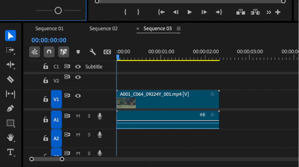Toggle sync lock on A2 track
Viewport: 299px width, 167px height.
(x=67, y=134)
